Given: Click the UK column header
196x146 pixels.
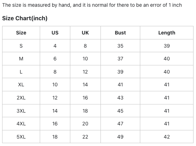Looking at the screenshot, I should (85, 33).
